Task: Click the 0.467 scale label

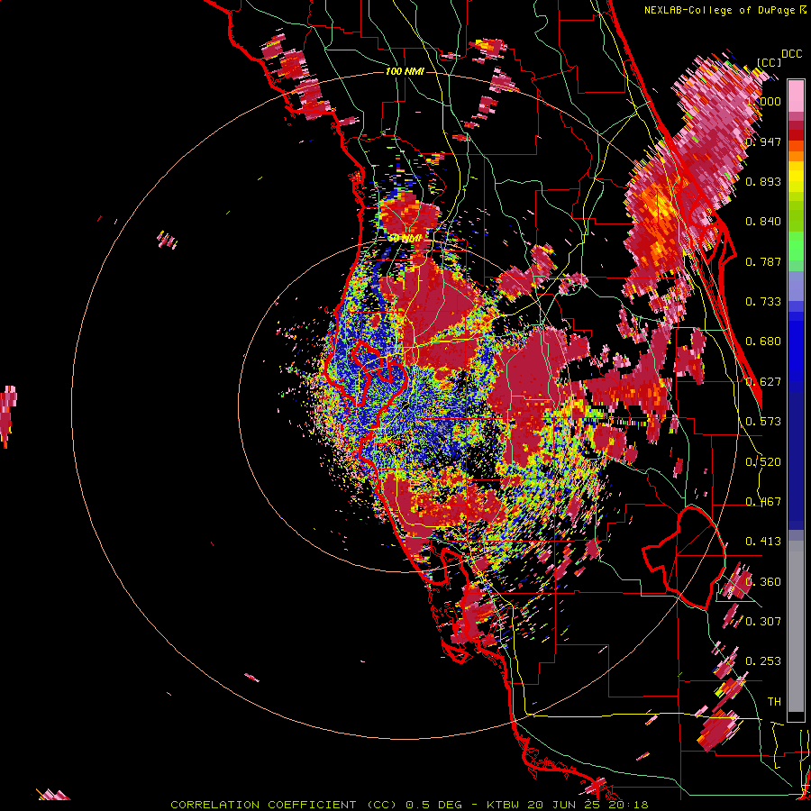Action: (763, 502)
